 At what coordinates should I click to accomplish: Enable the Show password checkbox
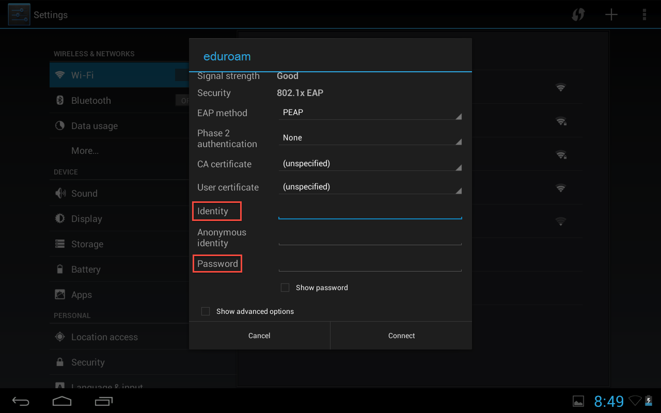(285, 288)
